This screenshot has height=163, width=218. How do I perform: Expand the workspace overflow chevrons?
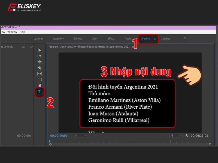[185, 39]
